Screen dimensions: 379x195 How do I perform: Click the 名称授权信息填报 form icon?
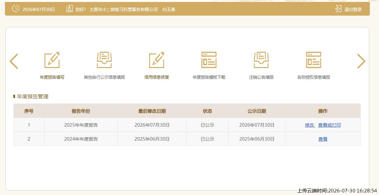[314, 60]
